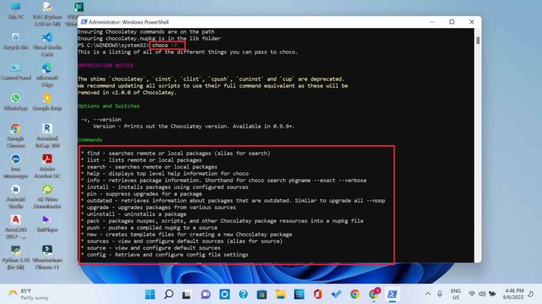Click the 'install - installs packages' line
The image size is (542, 304).
(165, 187)
